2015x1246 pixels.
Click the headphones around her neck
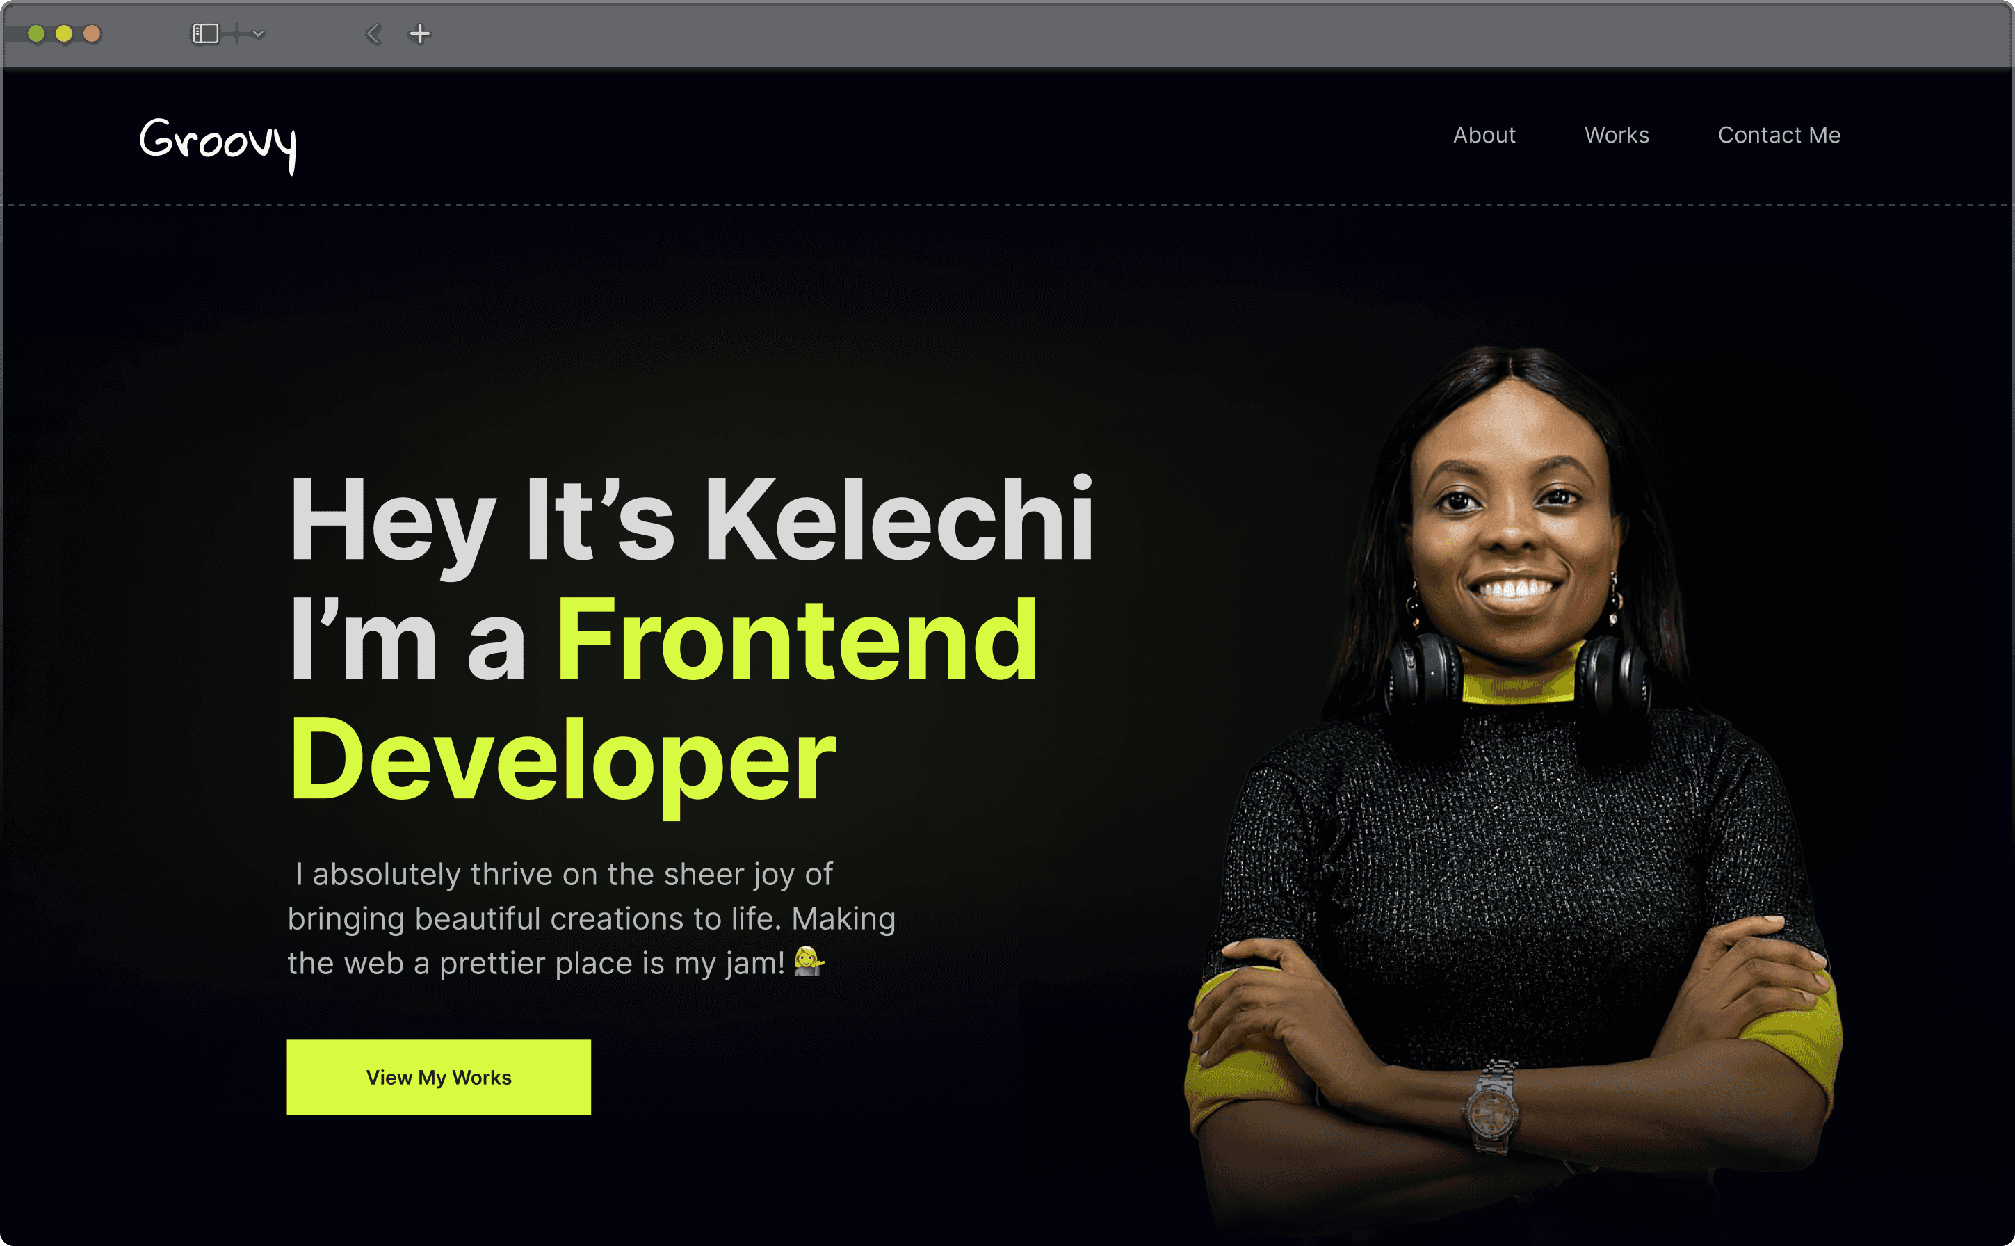coord(1516,672)
